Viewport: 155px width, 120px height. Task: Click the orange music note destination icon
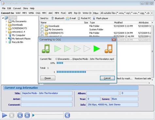(x=109, y=49)
